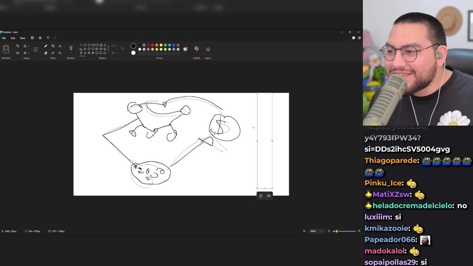Open the Layers panel
473x266 pixels.
(208, 49)
